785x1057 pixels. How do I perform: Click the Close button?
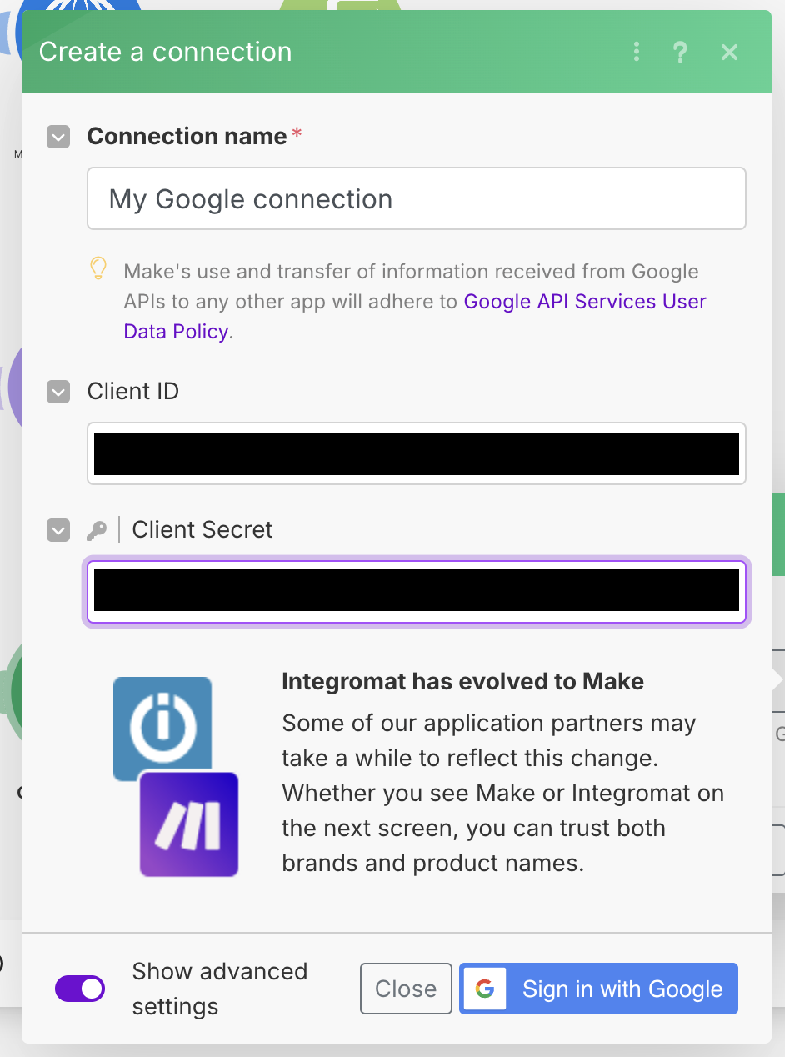pyautogui.click(x=406, y=988)
